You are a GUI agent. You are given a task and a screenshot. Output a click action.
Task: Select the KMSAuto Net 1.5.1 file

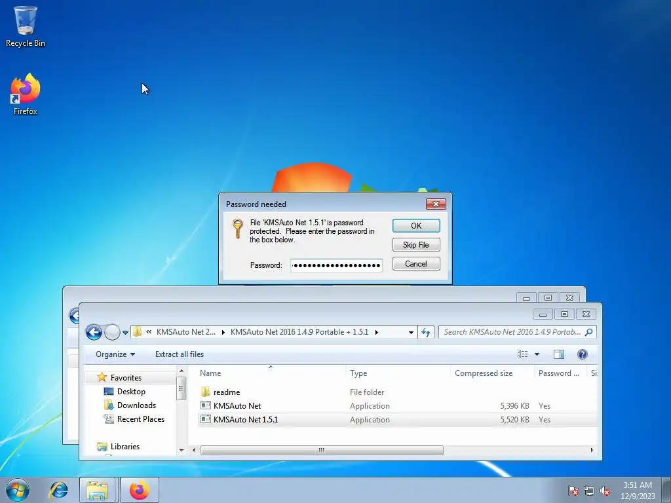(x=246, y=420)
